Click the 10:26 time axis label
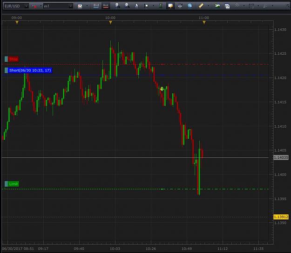This screenshot has height=253, width=291. 151,248
